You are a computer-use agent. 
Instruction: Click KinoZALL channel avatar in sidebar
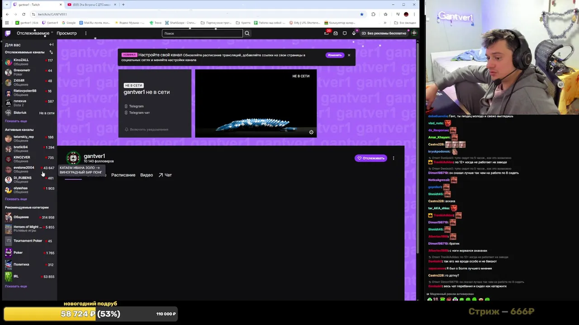point(8,62)
